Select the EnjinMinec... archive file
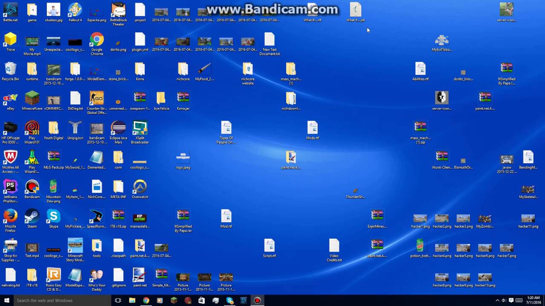 pyautogui.click(x=377, y=218)
